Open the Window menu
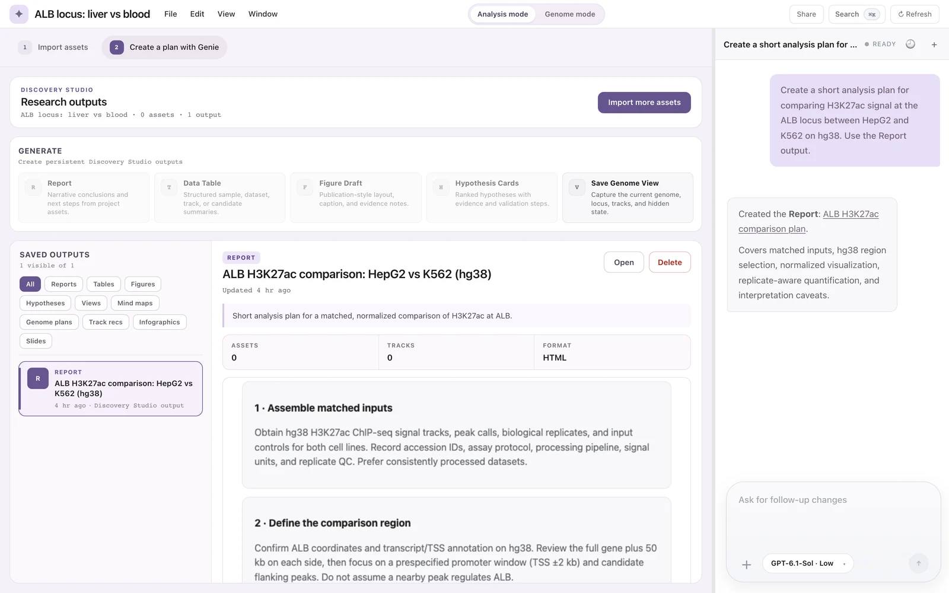The height and width of the screenshot is (593, 949). point(263,14)
